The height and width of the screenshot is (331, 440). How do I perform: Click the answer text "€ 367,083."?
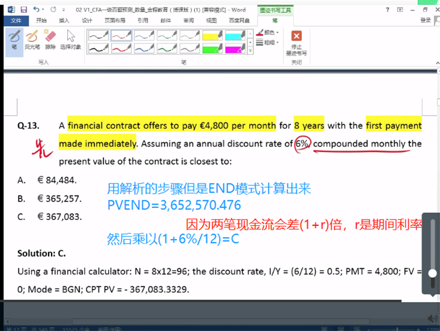[x=59, y=216]
